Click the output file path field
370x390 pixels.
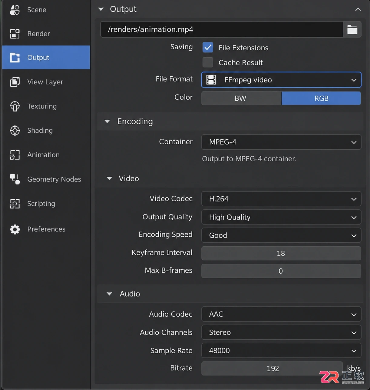pos(222,29)
